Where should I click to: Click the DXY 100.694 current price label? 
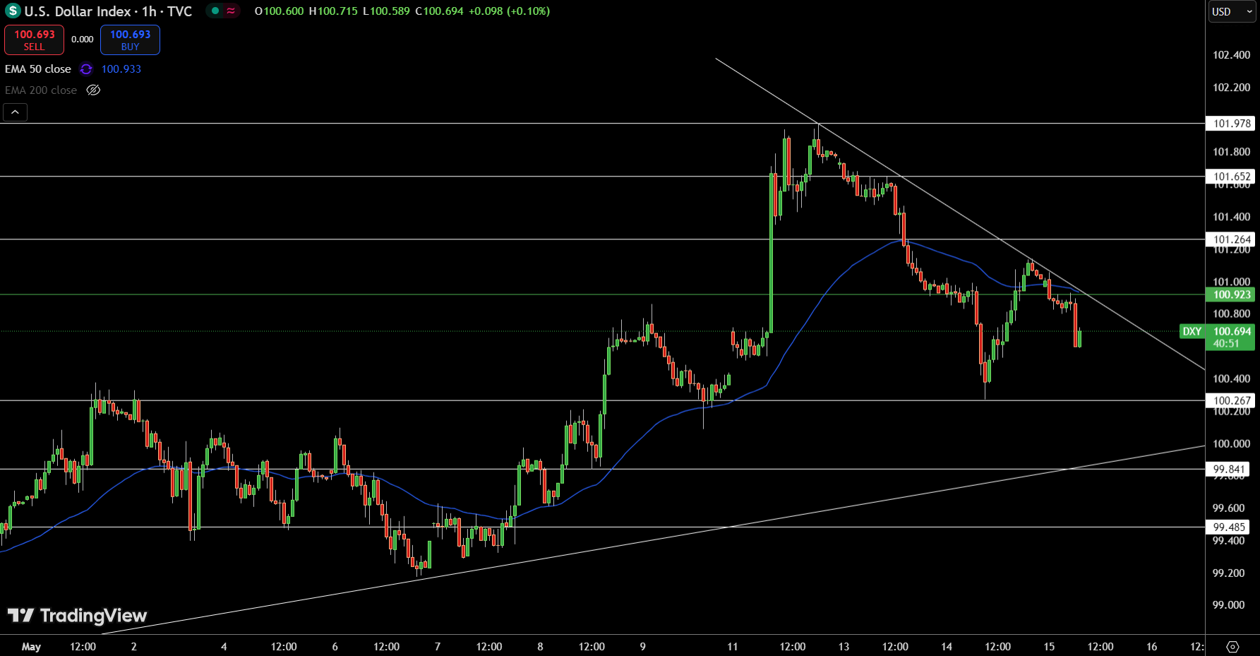(1218, 337)
